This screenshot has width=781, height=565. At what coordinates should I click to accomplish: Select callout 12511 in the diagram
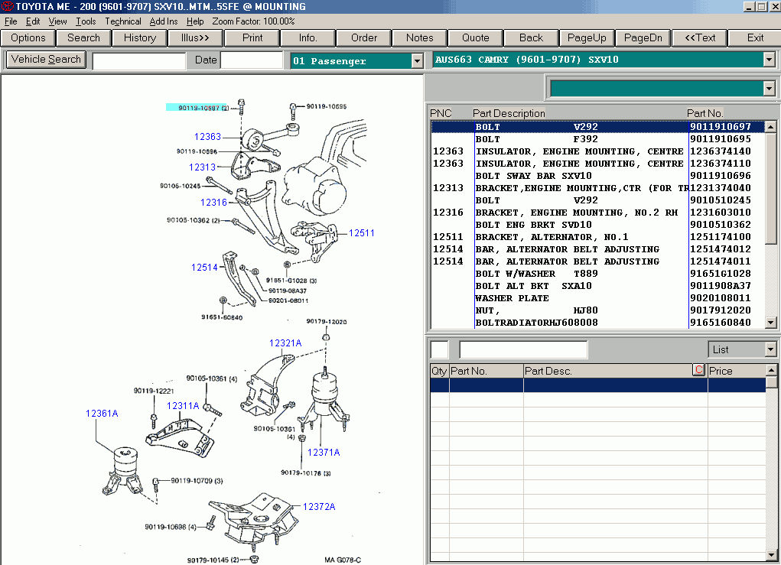pyautogui.click(x=362, y=232)
